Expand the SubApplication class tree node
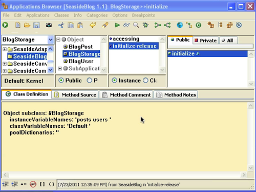256x192 pixels. click(x=60, y=68)
